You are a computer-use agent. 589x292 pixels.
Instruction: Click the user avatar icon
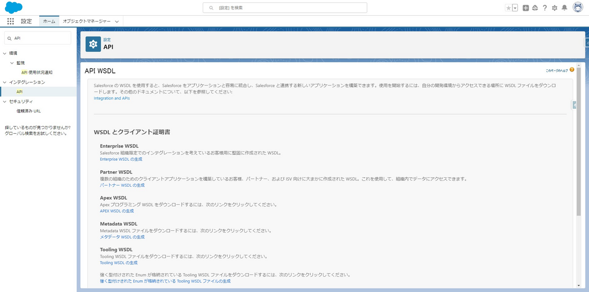coord(578,8)
